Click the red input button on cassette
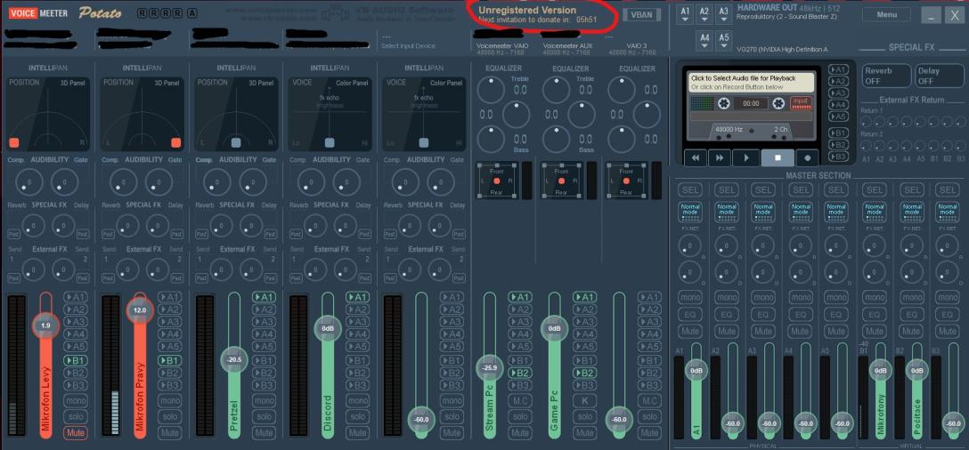 click(801, 103)
